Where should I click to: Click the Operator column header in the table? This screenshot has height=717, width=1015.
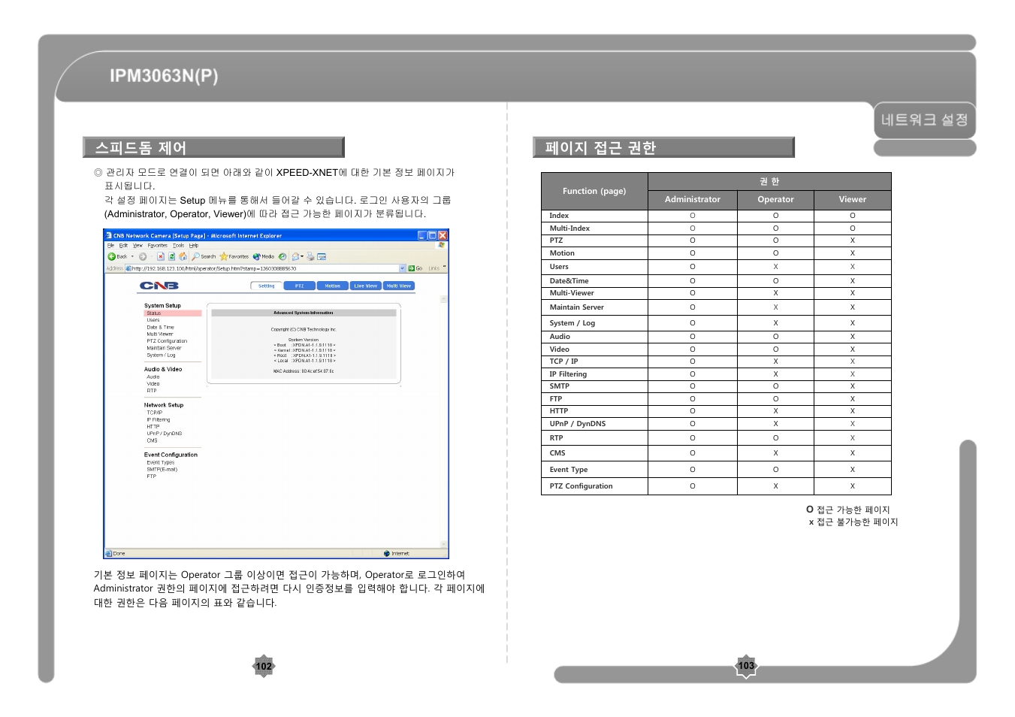point(775,199)
